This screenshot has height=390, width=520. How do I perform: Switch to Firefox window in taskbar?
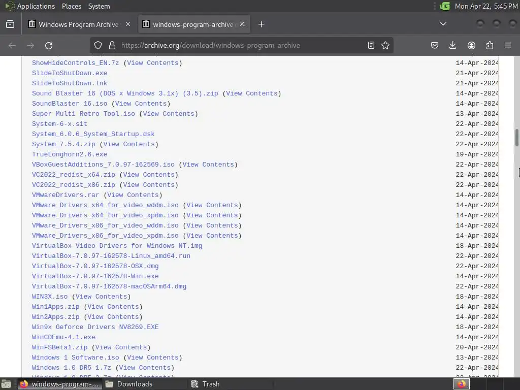tap(59, 384)
